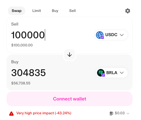Switch to the Buy tab
141x120 pixels.
[55, 11]
